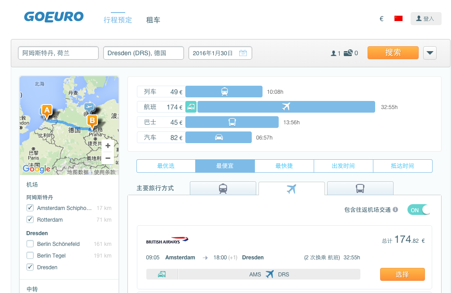Check the Berlin Schönefeld airport checkbox
The width and height of the screenshot is (451, 293).
point(30,244)
